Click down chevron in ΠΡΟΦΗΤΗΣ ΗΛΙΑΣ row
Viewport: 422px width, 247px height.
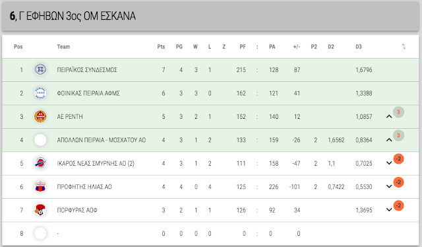[389, 186]
